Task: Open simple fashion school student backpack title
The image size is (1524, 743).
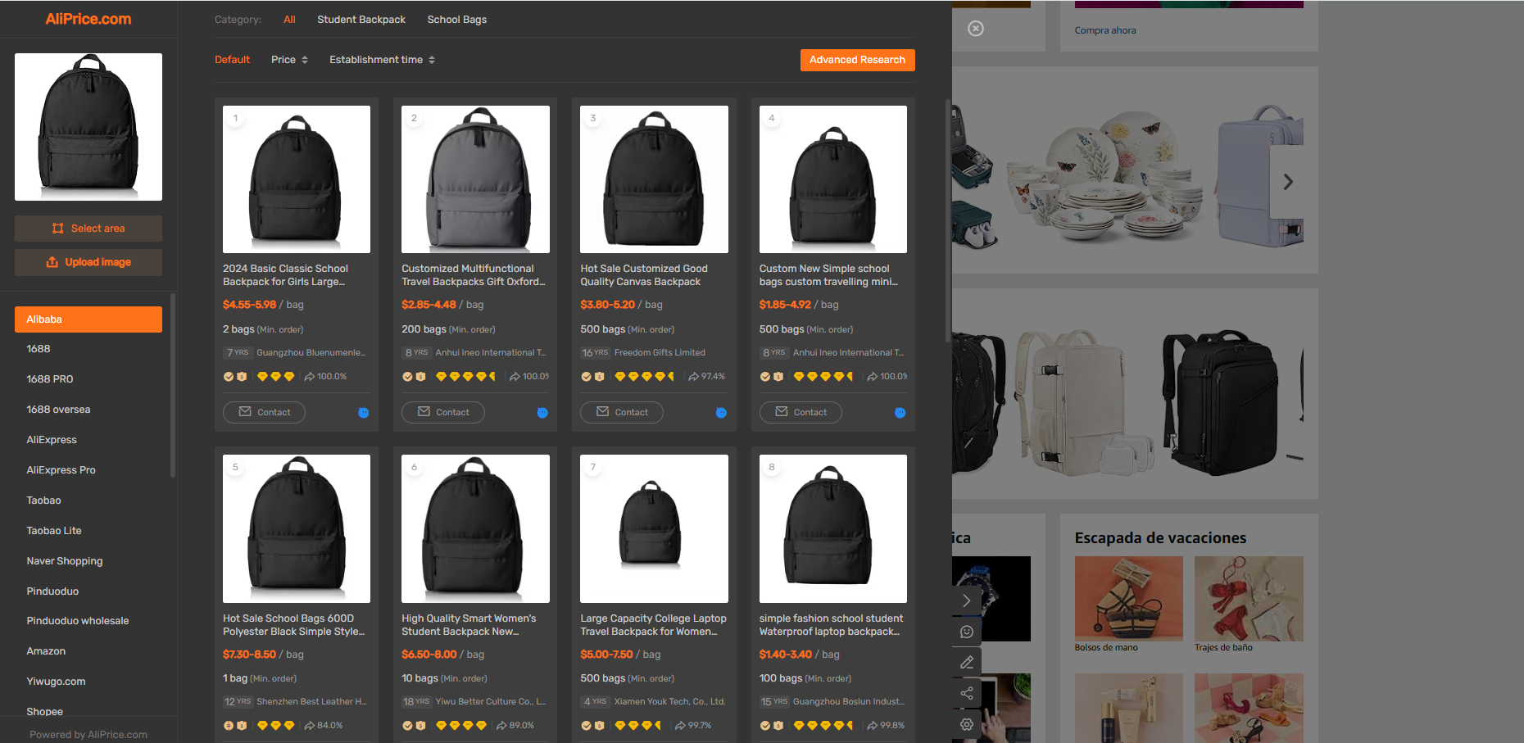Action: [x=831, y=625]
